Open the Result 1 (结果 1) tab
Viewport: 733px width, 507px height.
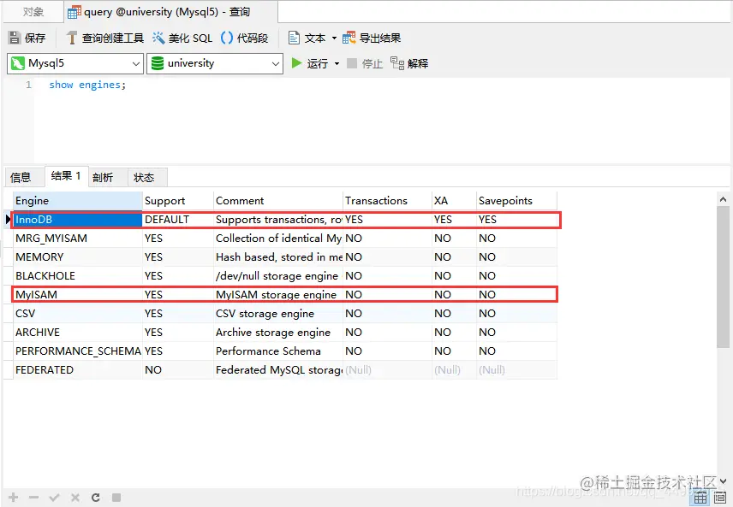67,176
